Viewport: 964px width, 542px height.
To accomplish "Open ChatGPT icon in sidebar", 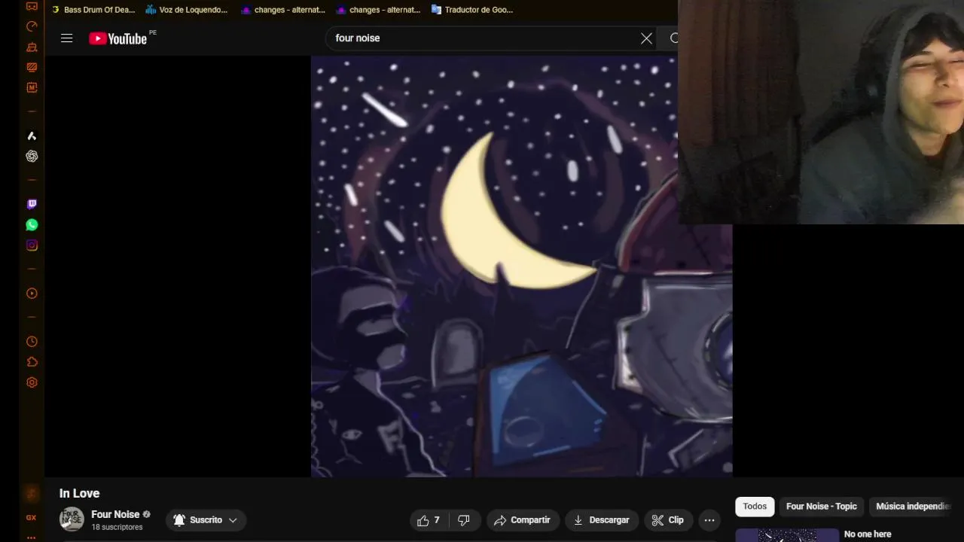I will point(32,157).
